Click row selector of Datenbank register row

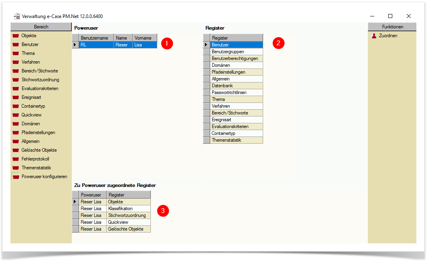coord(207,86)
